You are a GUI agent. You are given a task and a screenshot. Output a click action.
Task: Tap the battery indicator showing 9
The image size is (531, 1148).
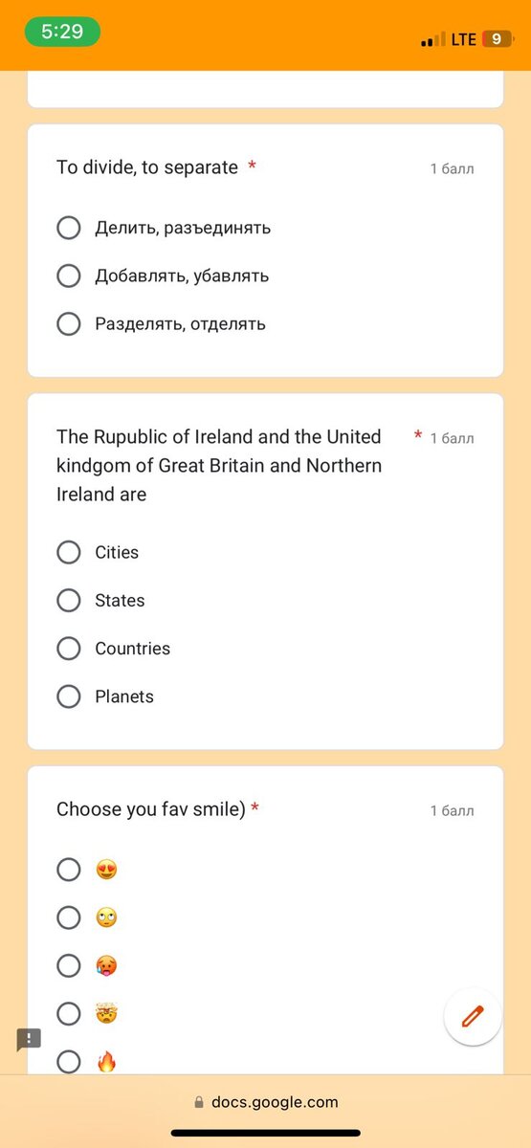pyautogui.click(x=497, y=39)
